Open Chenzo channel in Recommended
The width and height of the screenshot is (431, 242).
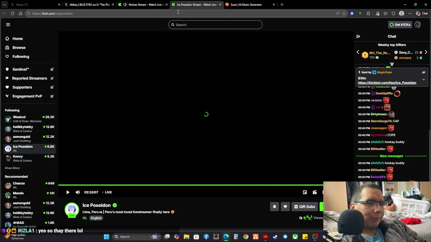click(x=30, y=185)
